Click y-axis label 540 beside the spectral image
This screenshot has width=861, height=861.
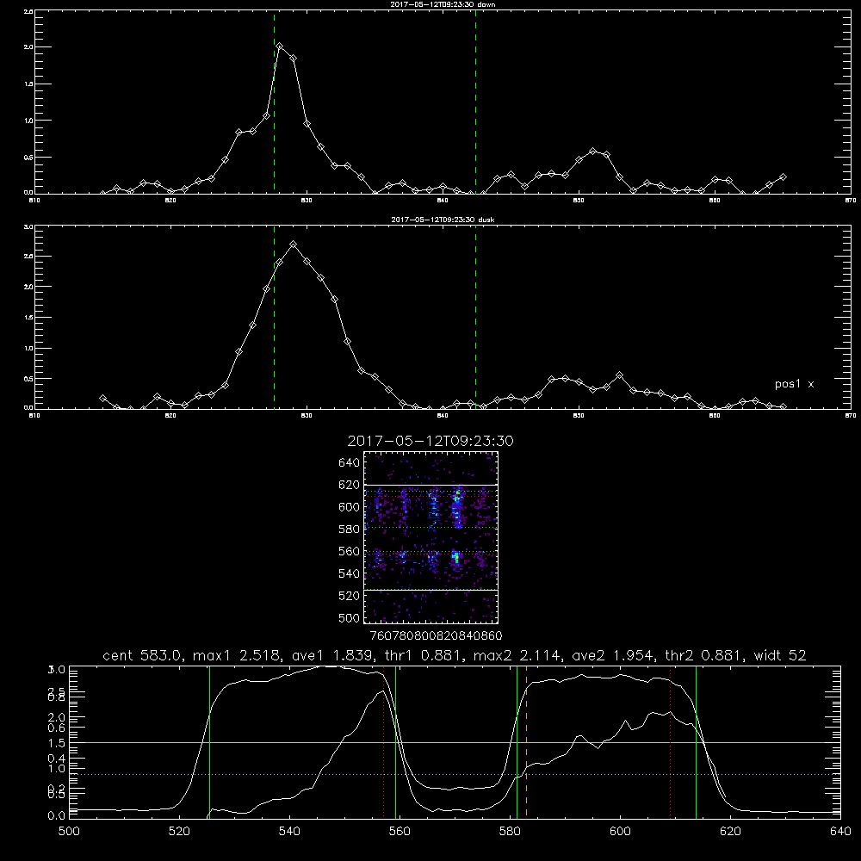(349, 573)
